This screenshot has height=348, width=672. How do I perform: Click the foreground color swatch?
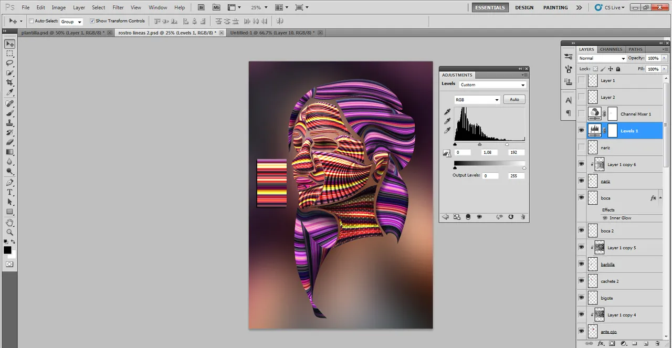[7, 250]
